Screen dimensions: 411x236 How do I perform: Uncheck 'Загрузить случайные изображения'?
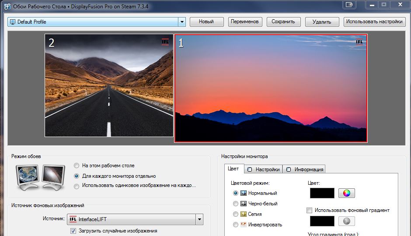click(x=73, y=231)
